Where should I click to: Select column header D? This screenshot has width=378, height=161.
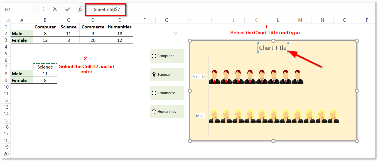pos(93,20)
